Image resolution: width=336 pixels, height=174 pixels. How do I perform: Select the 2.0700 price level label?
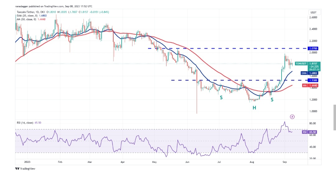[313, 48]
